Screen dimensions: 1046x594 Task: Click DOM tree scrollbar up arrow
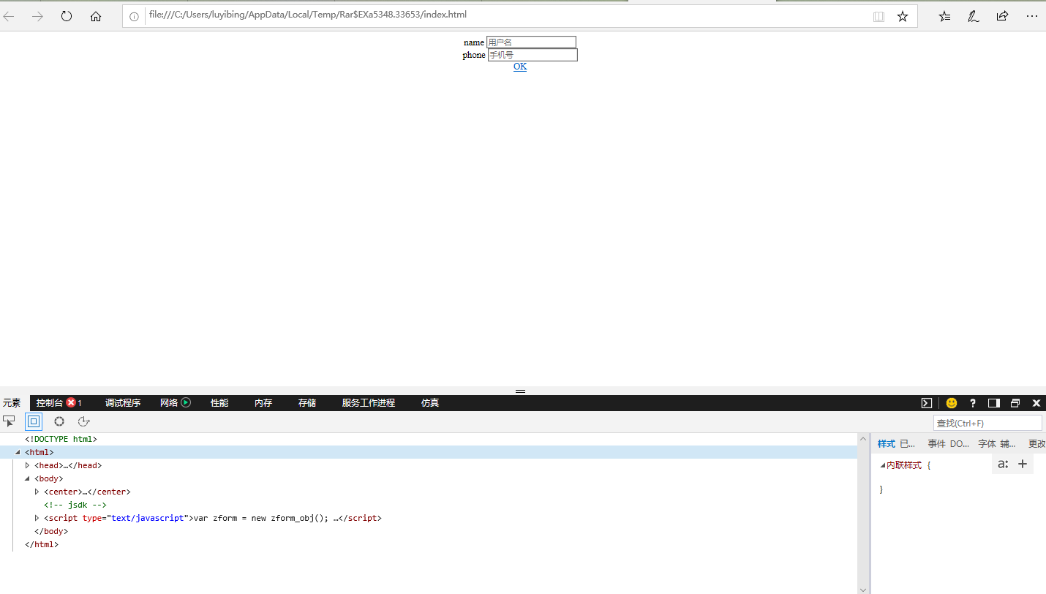click(863, 439)
